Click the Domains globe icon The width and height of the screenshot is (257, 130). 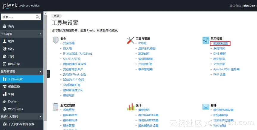4,49
